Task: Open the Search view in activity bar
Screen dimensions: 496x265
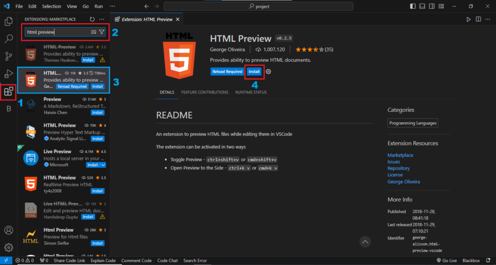Action: coord(9,39)
